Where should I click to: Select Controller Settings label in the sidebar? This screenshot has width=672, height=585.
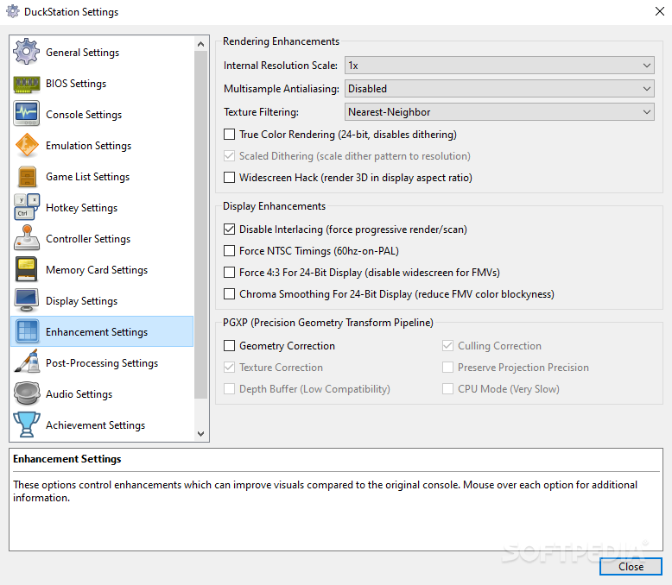point(88,238)
